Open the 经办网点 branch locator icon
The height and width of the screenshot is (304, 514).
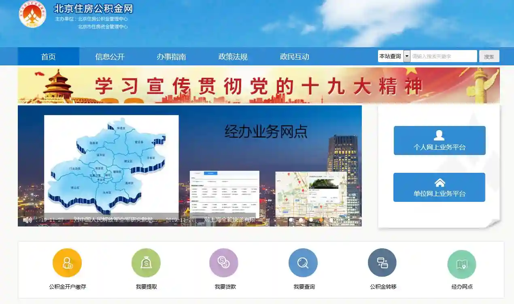[461, 262]
